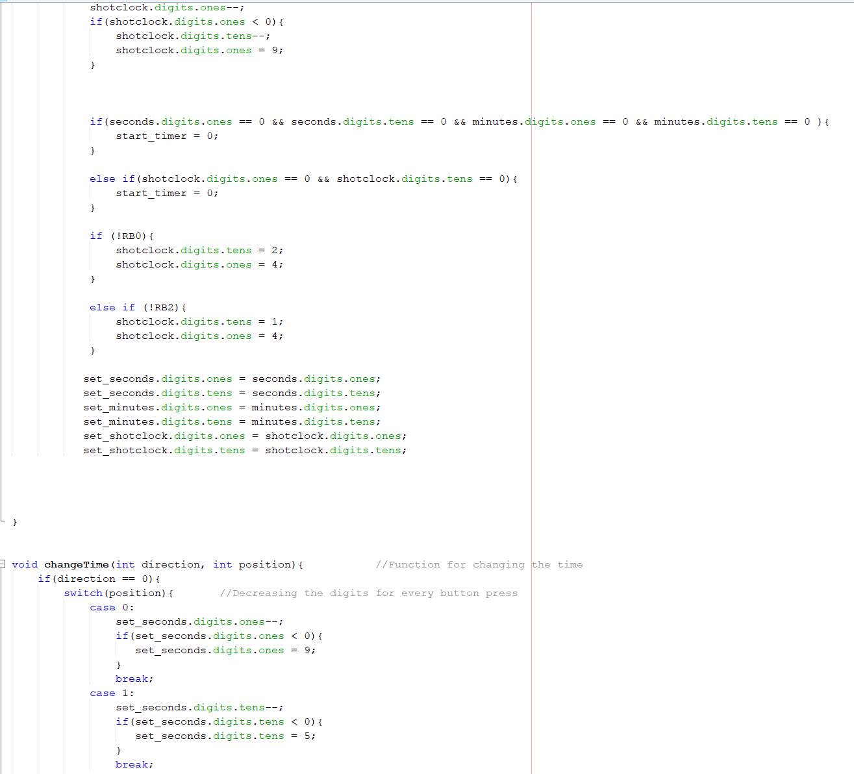The height and width of the screenshot is (774, 854).
Task: Click the line 'if(set_seconds.digits.tens < 0){'
Action: (220, 722)
